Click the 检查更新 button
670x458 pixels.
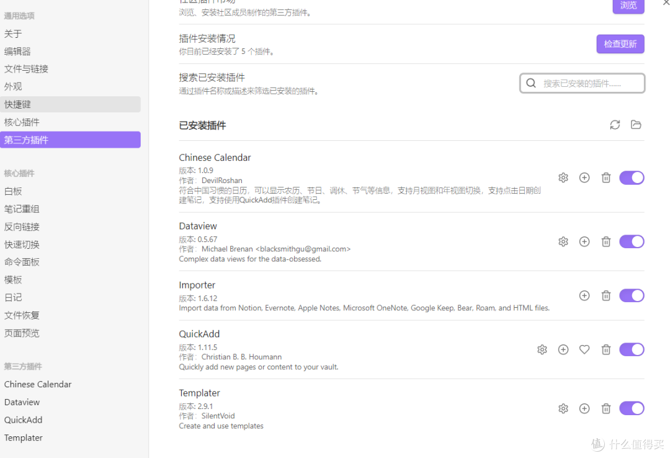pos(620,44)
